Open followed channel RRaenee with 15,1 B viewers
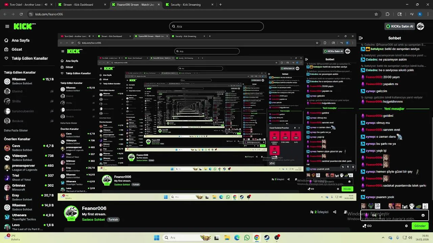The height and width of the screenshot is (243, 433). tap(29, 81)
